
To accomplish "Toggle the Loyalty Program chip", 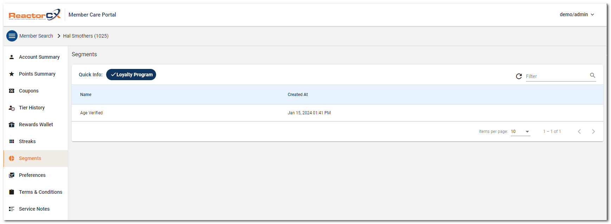I will (131, 75).
